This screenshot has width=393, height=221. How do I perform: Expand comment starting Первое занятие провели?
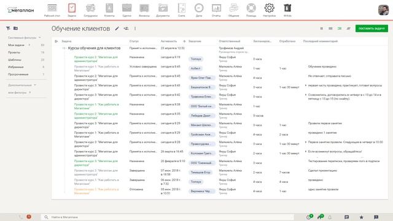point(306,142)
